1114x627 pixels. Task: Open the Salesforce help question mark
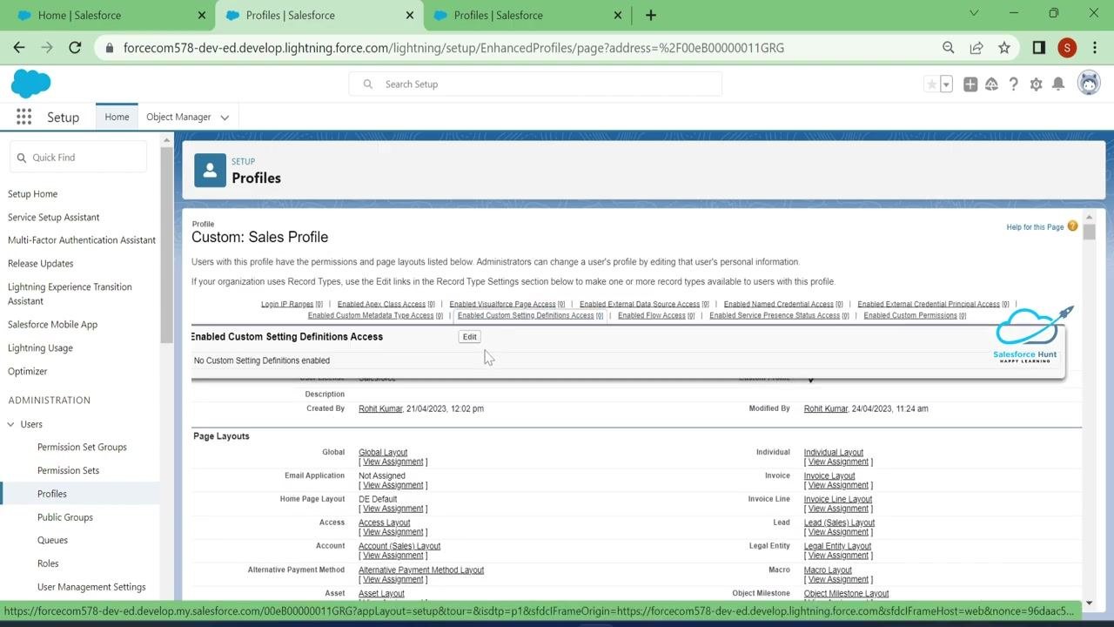[1013, 84]
